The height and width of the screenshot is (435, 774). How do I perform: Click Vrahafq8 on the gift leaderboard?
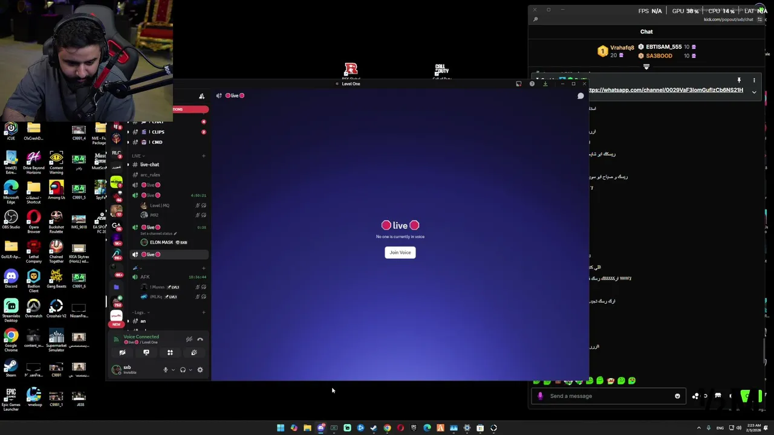(x=621, y=48)
